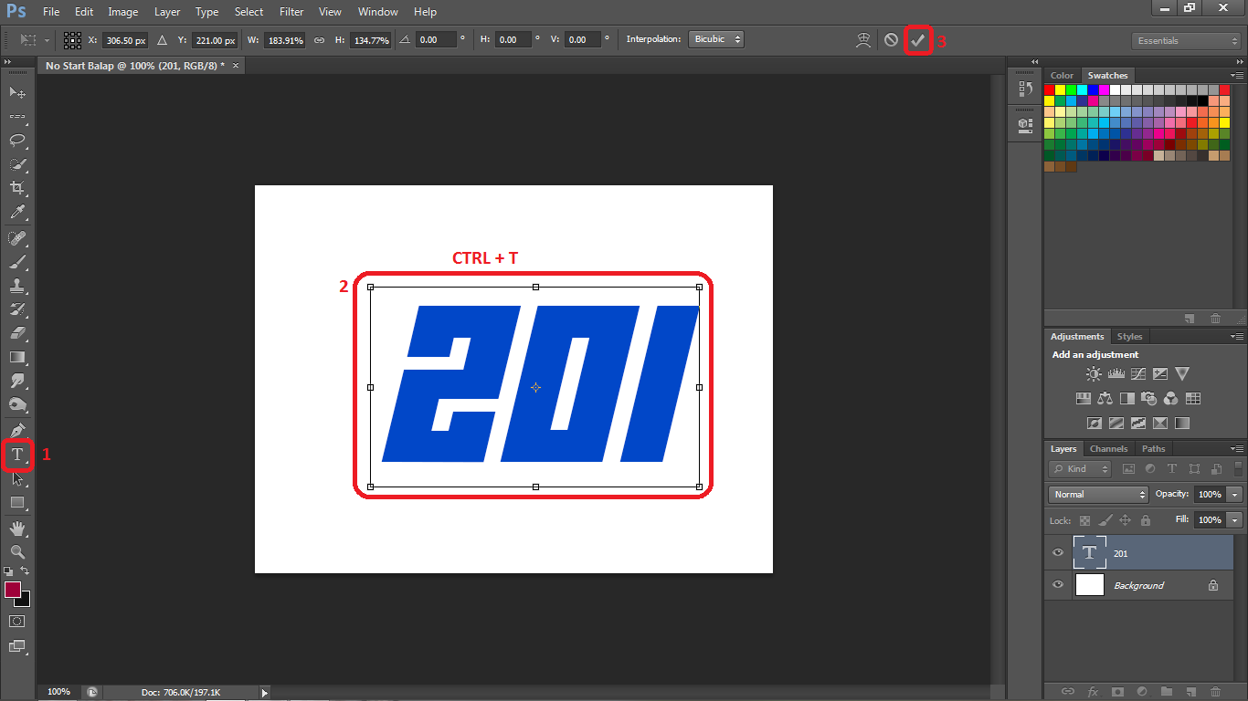Viewport: 1248px width, 701px height.
Task: Select the Horizontal Type tool
Action: [17, 454]
